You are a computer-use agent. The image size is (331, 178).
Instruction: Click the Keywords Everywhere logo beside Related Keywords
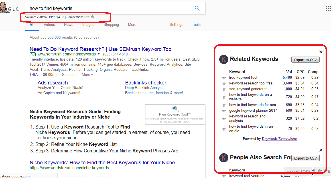pos(224,59)
